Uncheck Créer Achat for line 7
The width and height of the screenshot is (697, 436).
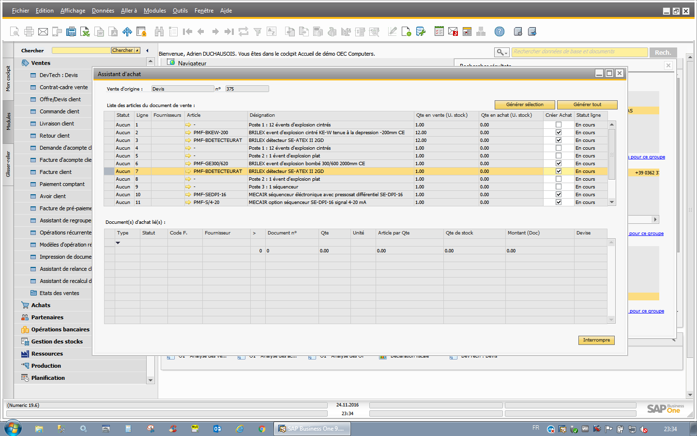pos(559,171)
